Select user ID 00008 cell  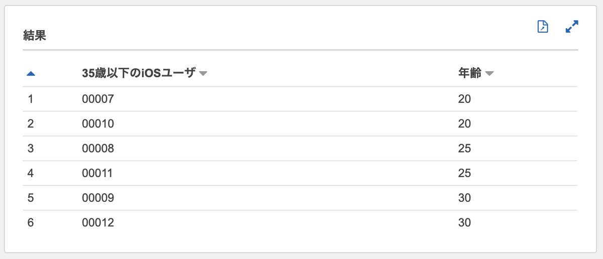pos(98,149)
